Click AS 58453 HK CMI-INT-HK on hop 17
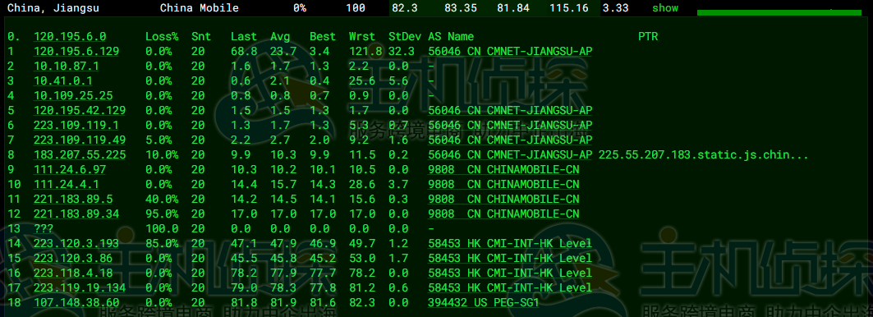 coord(510,288)
